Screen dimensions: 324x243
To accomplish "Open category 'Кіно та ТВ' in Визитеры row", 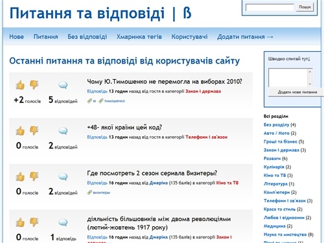I will click(227, 183).
